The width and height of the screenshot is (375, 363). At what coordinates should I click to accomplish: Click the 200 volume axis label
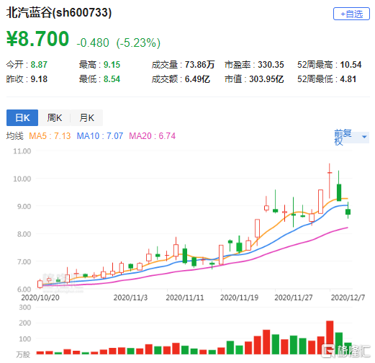[x=25, y=323]
